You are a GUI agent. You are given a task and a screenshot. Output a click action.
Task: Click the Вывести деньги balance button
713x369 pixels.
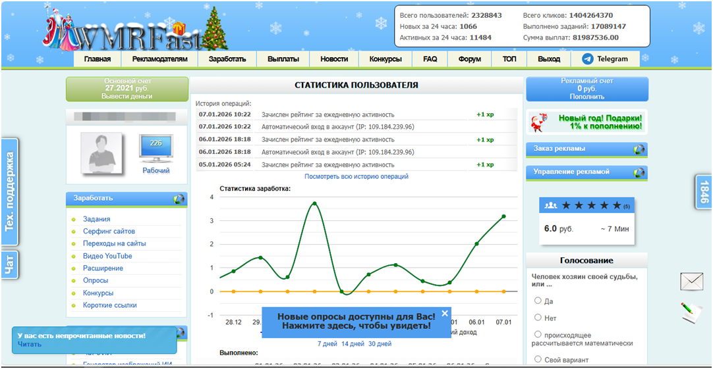point(127,96)
